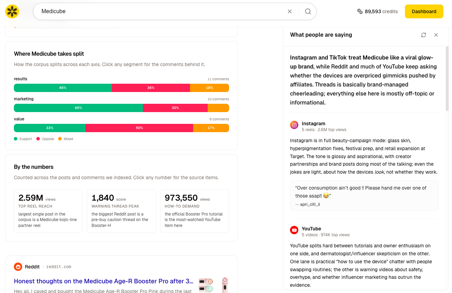Click the magnifier search icon
Image resolution: width=452 pixels, height=293 pixels.
click(308, 11)
